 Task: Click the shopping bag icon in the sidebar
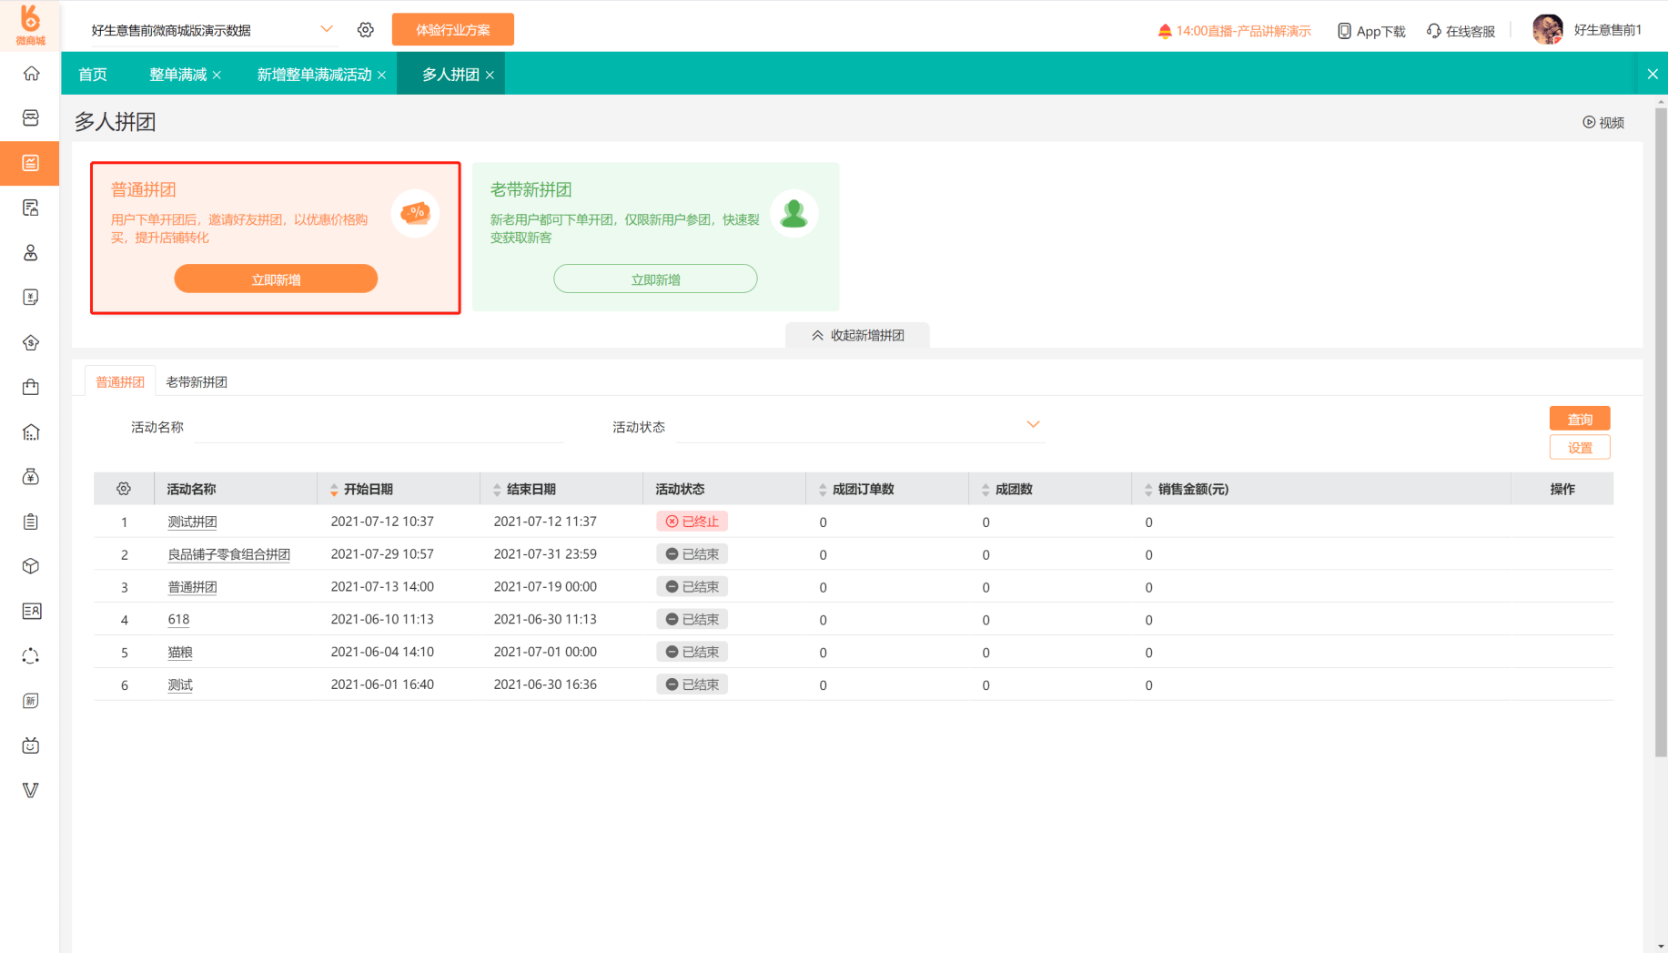click(31, 387)
